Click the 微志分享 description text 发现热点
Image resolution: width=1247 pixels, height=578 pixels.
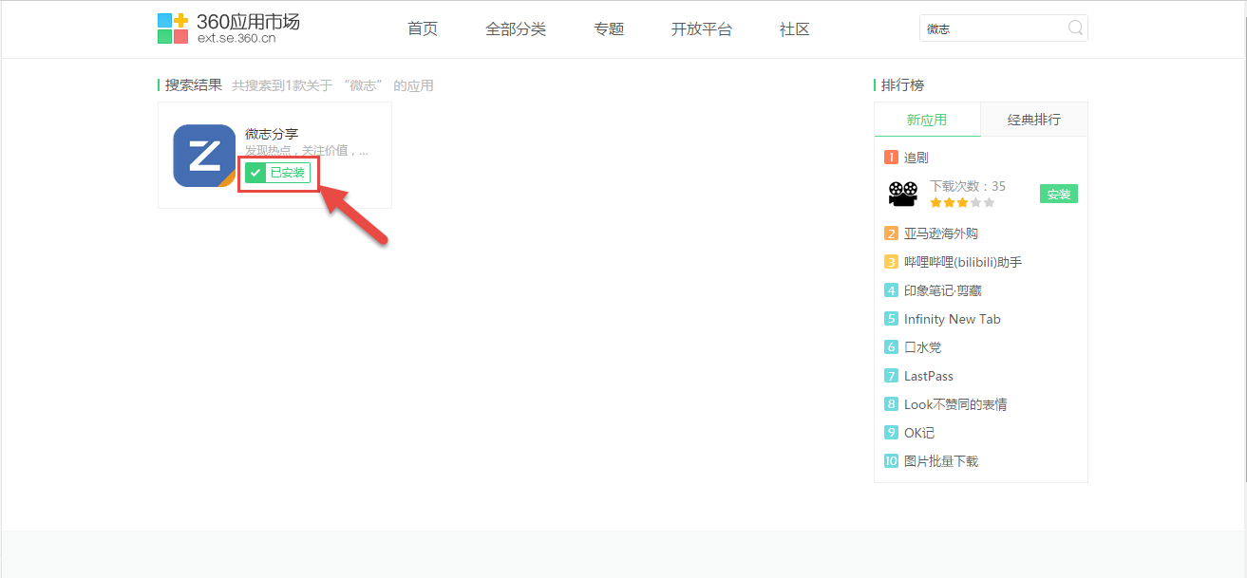click(307, 150)
